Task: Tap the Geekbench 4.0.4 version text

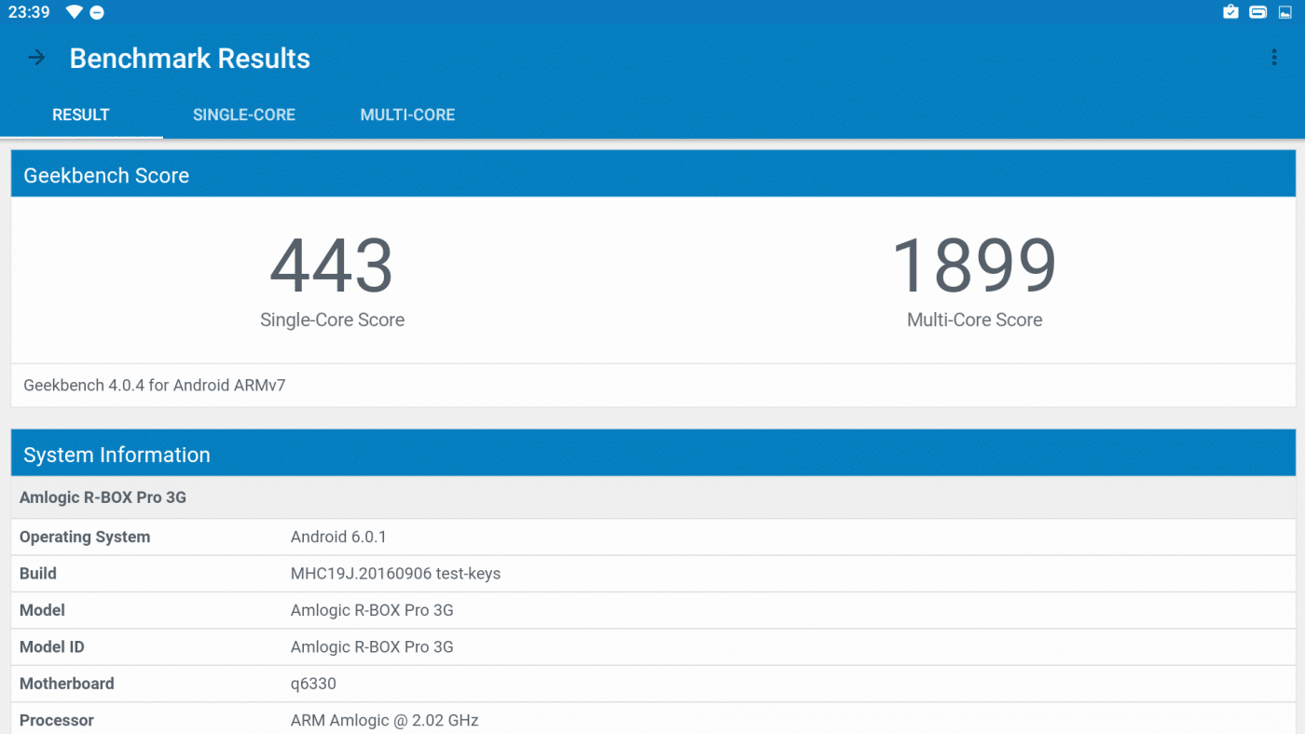Action: pyautogui.click(x=155, y=385)
